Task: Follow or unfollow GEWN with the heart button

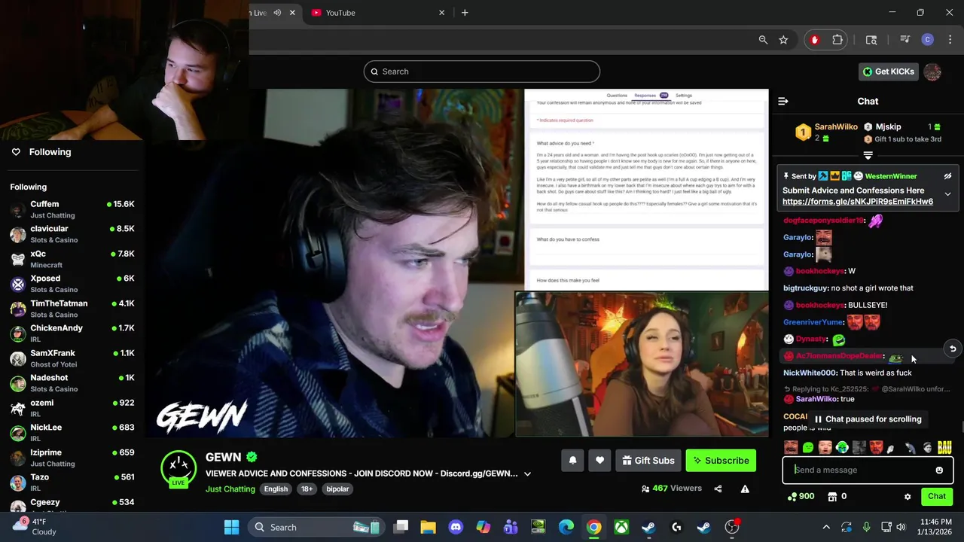Action: [x=599, y=461]
